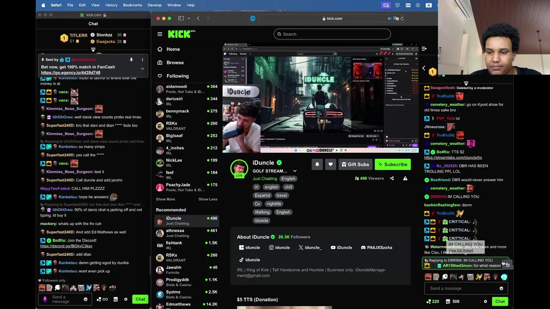Open iDuncle's YouTube link
The image size is (550, 309).
coord(342,248)
